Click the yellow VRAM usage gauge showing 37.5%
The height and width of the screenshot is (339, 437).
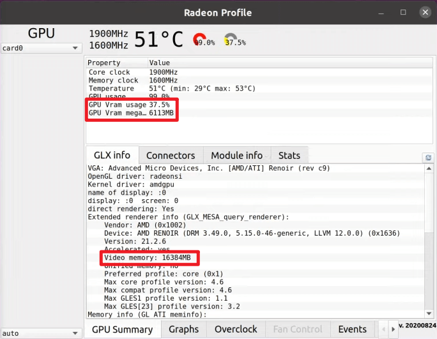[x=231, y=40]
